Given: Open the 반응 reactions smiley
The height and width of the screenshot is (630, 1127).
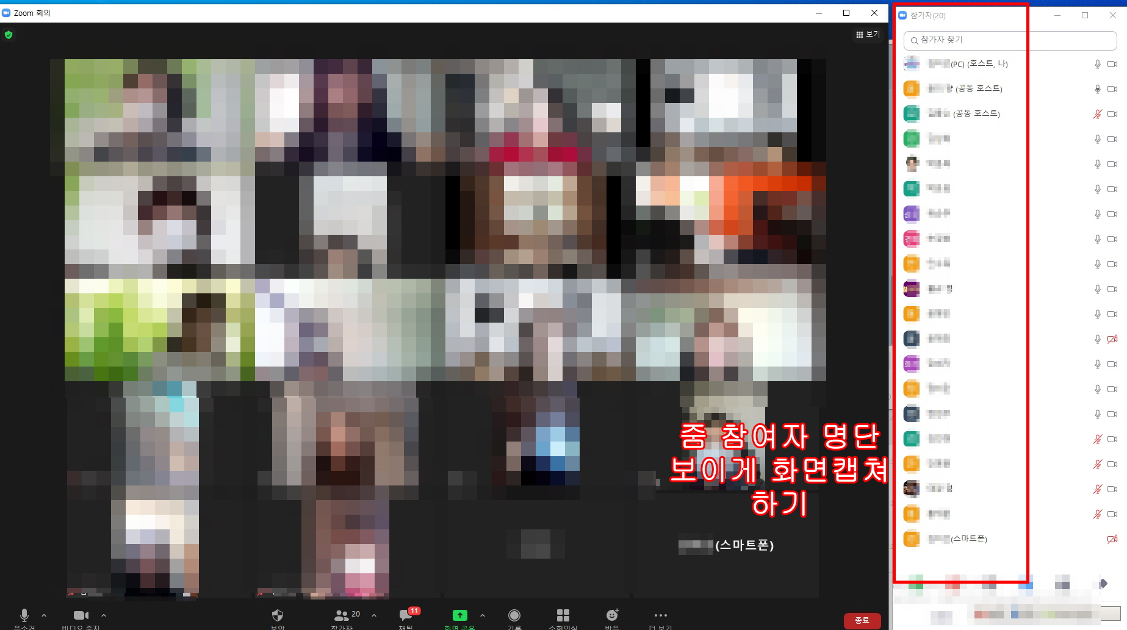Looking at the screenshot, I should point(612,615).
